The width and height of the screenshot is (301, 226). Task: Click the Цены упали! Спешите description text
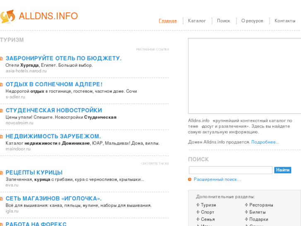tap(61, 117)
